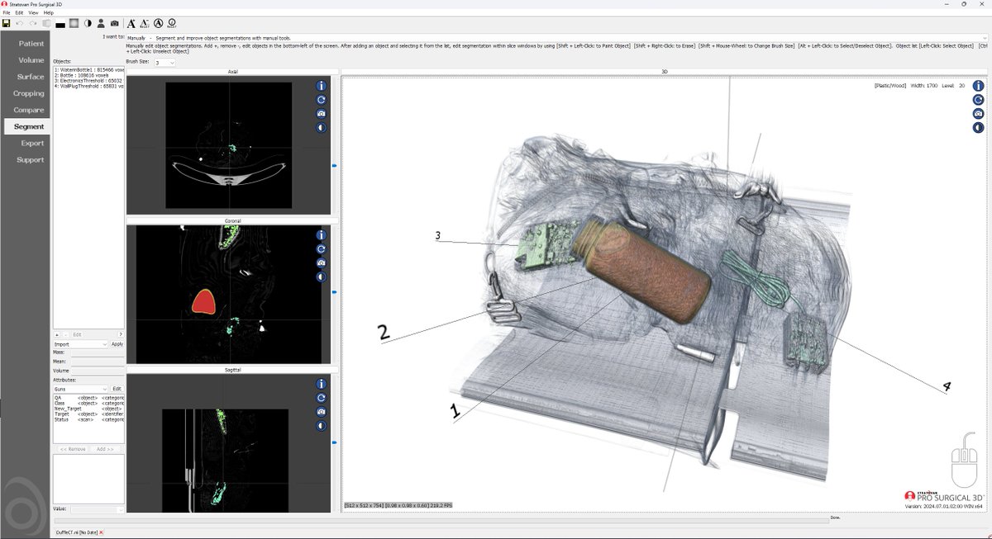Click the camera icon in Sagittal view
The width and height of the screenshot is (992, 539).
point(321,412)
